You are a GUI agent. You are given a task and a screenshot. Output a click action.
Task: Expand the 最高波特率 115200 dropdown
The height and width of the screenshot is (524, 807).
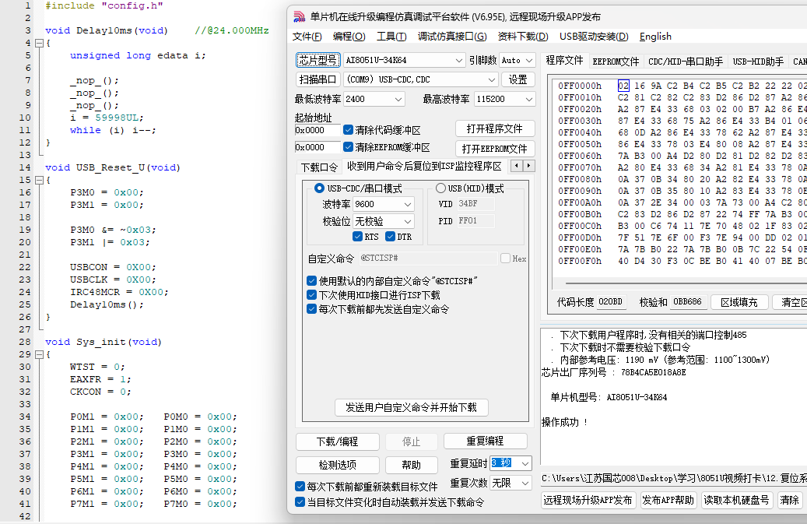pyautogui.click(x=504, y=99)
